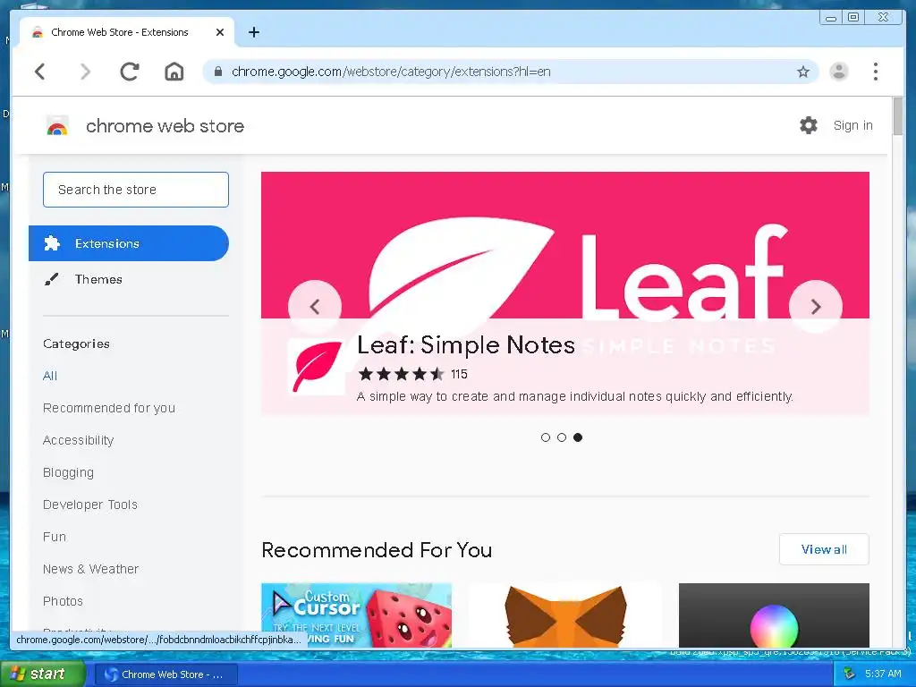Open the color wheel extension thumbnail

pos(774,615)
